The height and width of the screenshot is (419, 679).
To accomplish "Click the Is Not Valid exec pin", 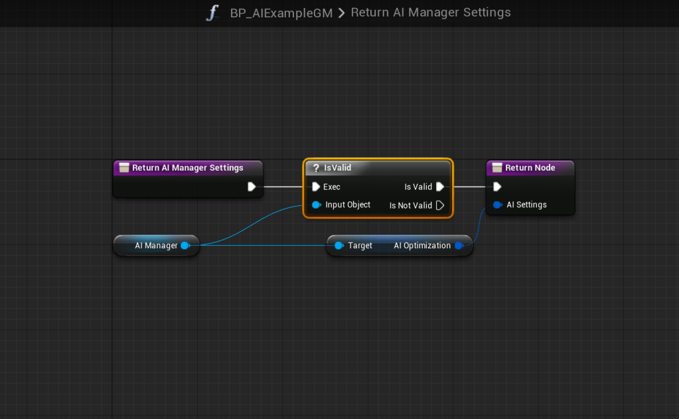I will 439,205.
